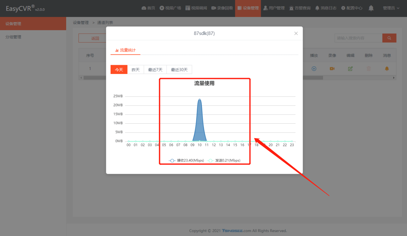Click the orange recording camera icon
The height and width of the screenshot is (236, 407).
pos(332,69)
